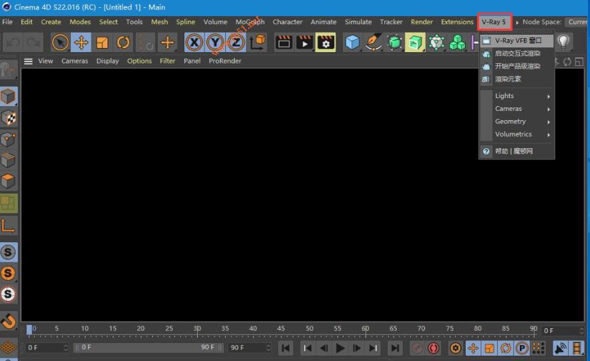Open the viewport ProRender menu

pos(225,61)
